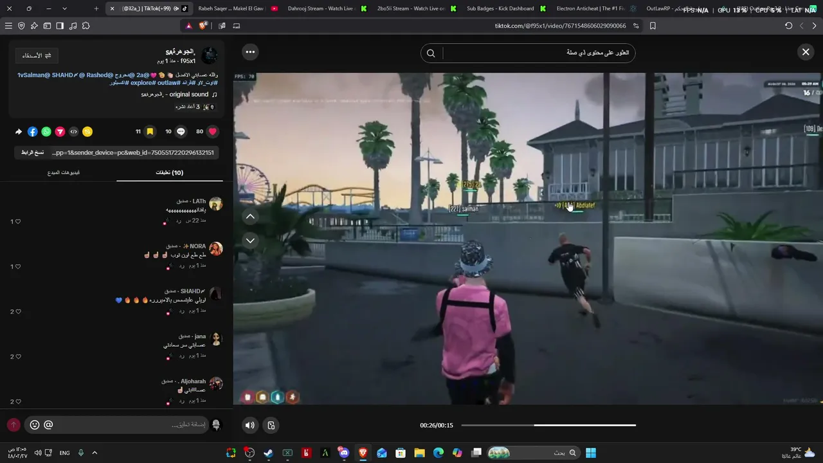Open the Brave Rewards triangle icon
The image size is (823, 463).
[x=189, y=26]
